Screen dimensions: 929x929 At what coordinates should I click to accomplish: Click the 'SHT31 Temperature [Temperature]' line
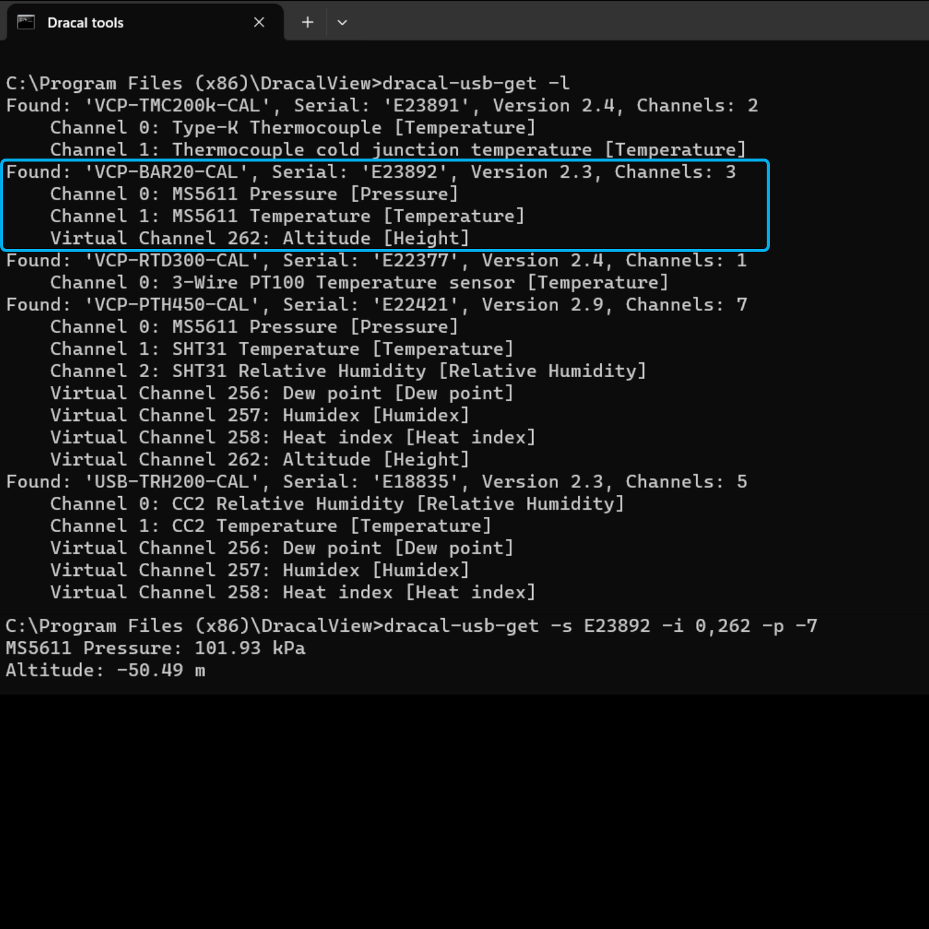pyautogui.click(x=282, y=349)
